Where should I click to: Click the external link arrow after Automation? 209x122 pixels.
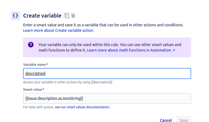[x=174, y=50]
